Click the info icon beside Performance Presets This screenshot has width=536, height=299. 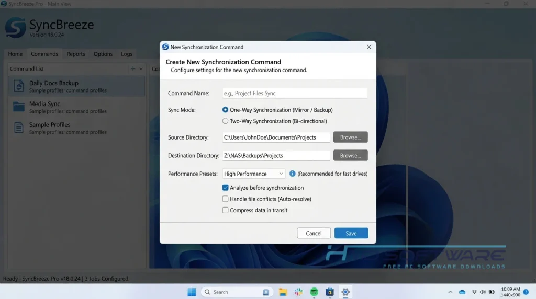point(292,174)
